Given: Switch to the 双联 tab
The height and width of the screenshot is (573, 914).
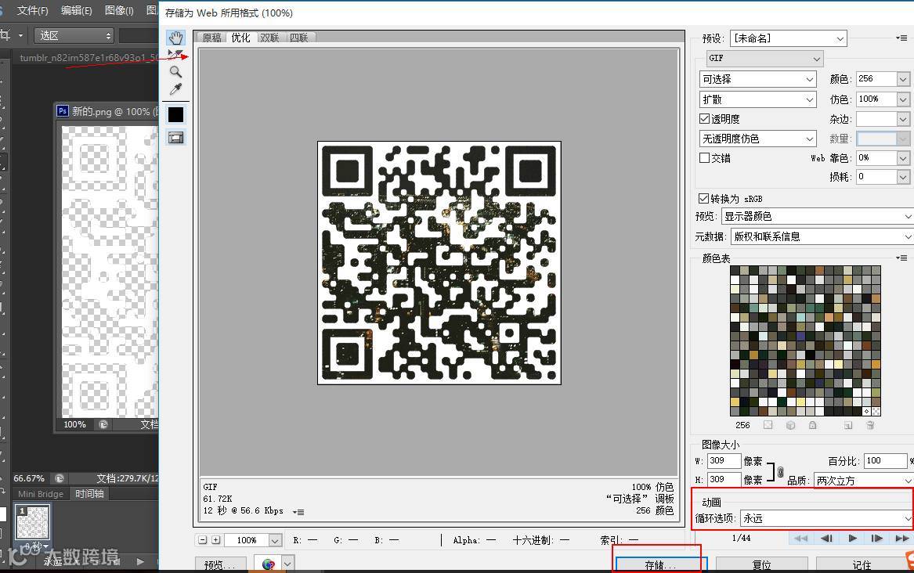Looking at the screenshot, I should point(270,38).
